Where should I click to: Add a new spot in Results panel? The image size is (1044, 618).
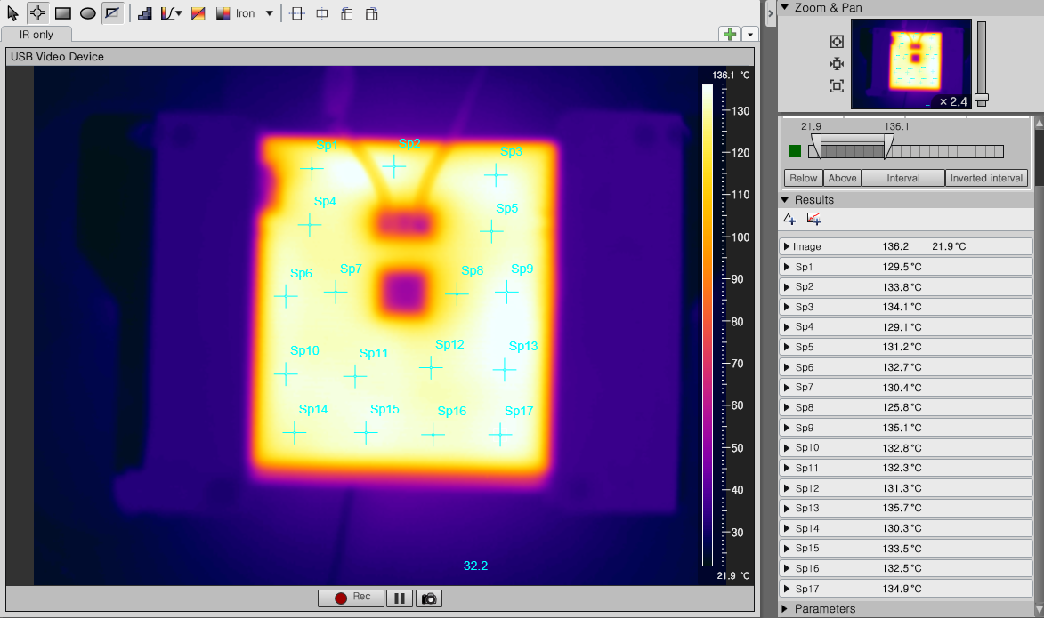(x=789, y=220)
